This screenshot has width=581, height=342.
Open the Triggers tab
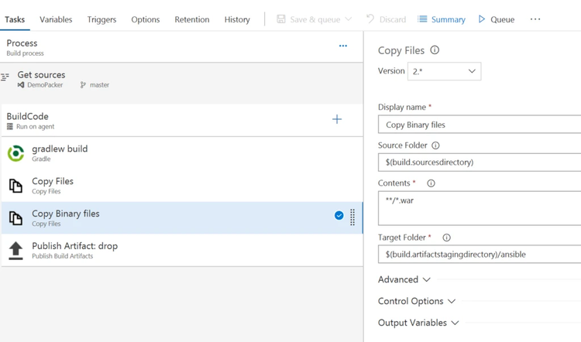[x=101, y=19]
